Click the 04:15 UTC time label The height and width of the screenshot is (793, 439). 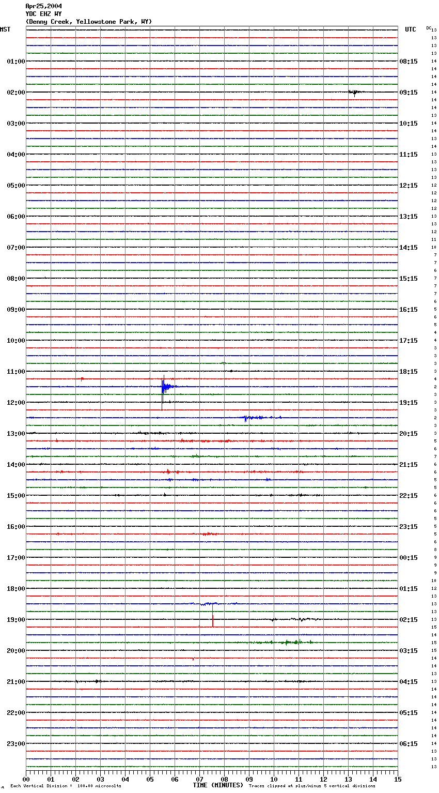click(x=409, y=682)
